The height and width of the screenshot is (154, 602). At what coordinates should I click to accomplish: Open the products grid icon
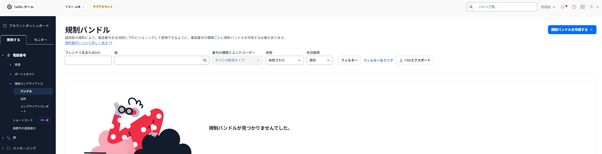(582, 7)
